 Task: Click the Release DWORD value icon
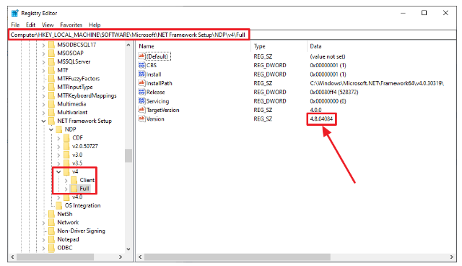click(141, 92)
